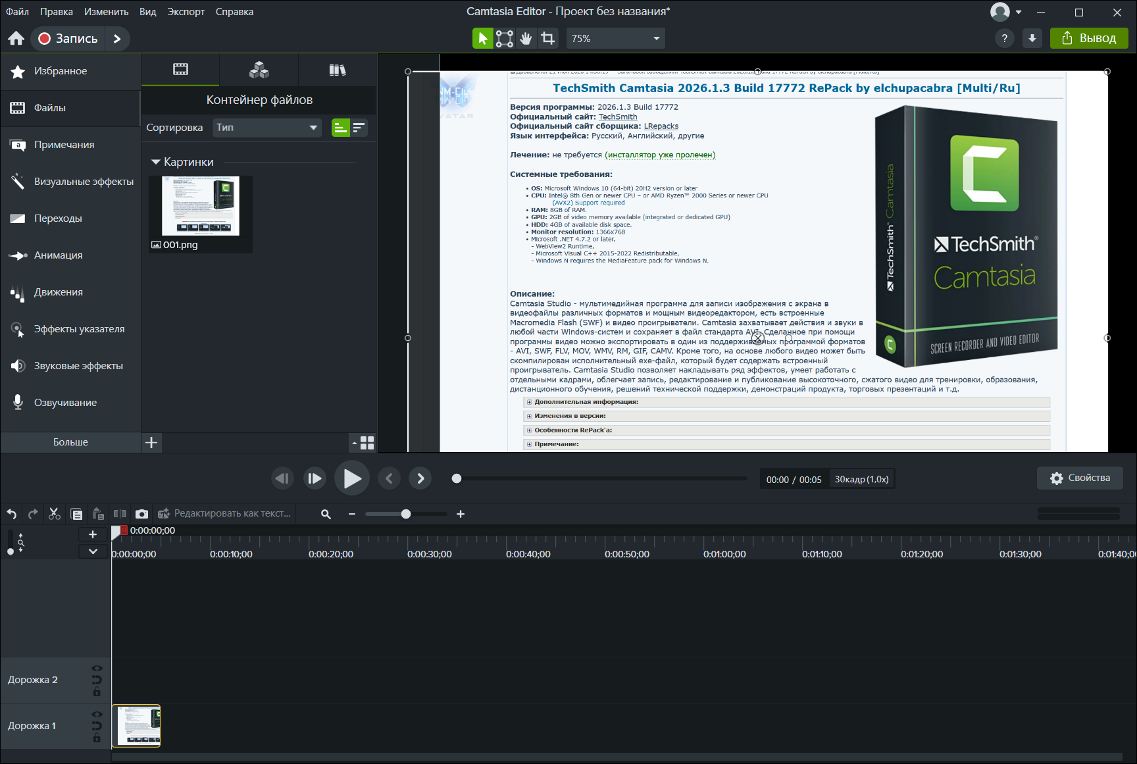Click the green Вывод export button

click(1089, 38)
